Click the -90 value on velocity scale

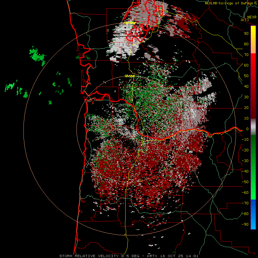point(245,224)
